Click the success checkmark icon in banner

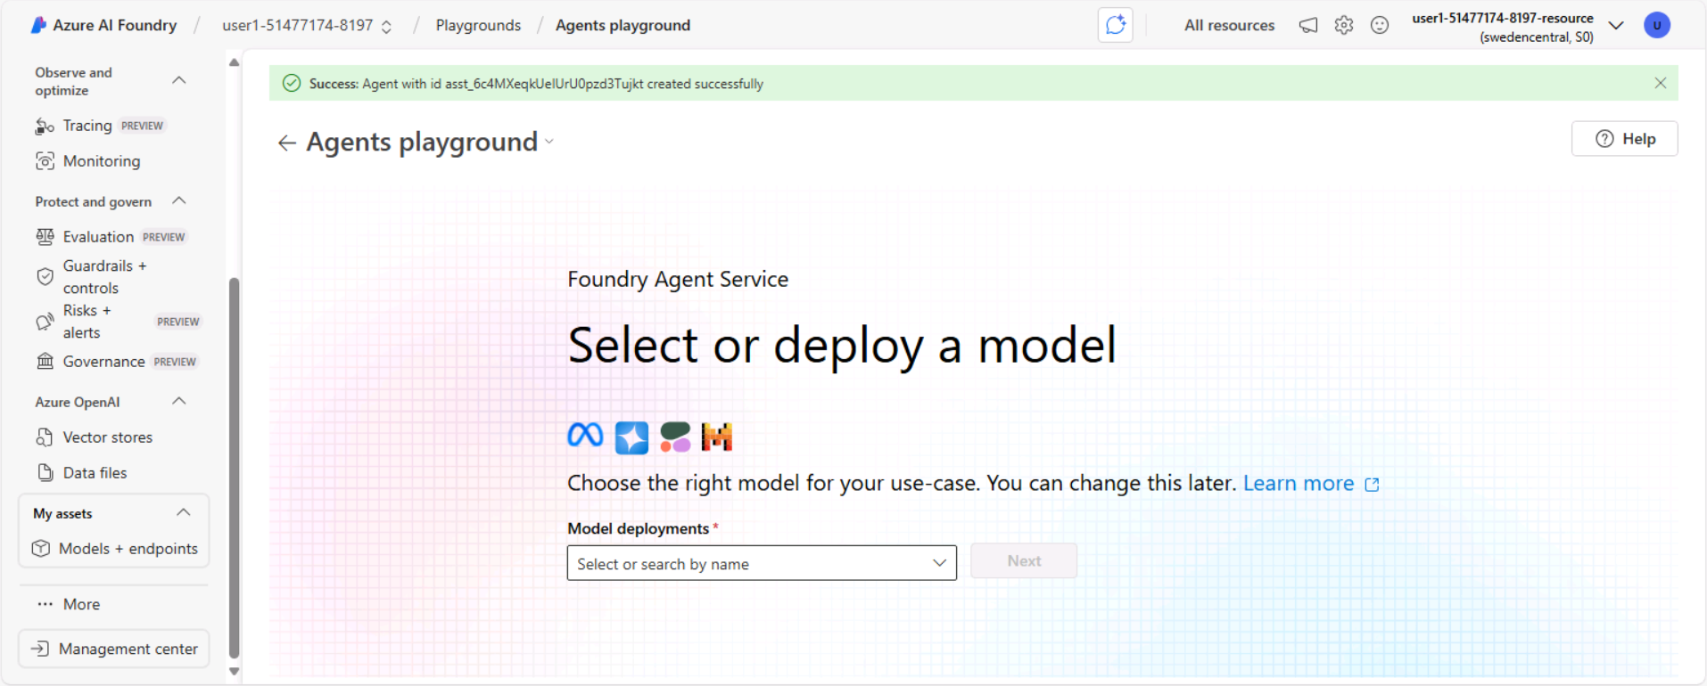point(292,83)
